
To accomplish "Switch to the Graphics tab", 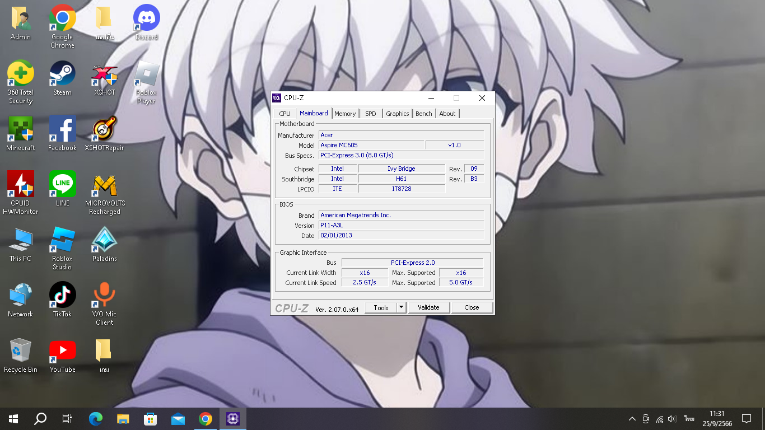I will pos(398,114).
